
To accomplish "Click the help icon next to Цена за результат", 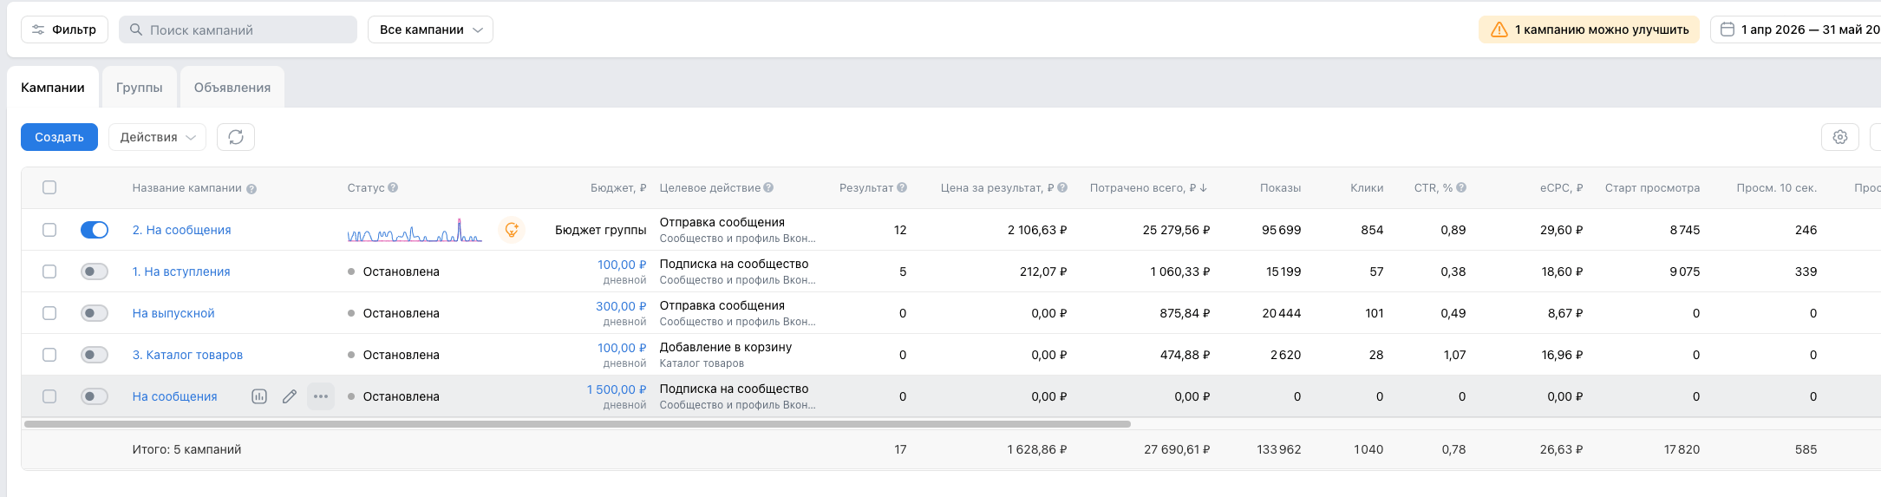I will pyautogui.click(x=1062, y=188).
